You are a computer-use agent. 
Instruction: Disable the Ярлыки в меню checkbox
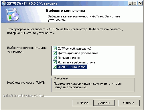pos(55,58)
